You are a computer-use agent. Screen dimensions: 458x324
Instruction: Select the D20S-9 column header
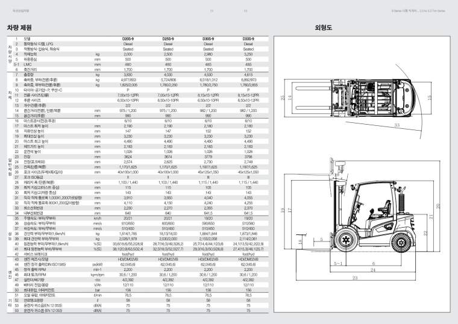click(x=128, y=39)
